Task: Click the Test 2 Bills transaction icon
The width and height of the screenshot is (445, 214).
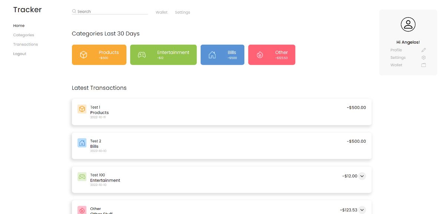Action: click(82, 143)
